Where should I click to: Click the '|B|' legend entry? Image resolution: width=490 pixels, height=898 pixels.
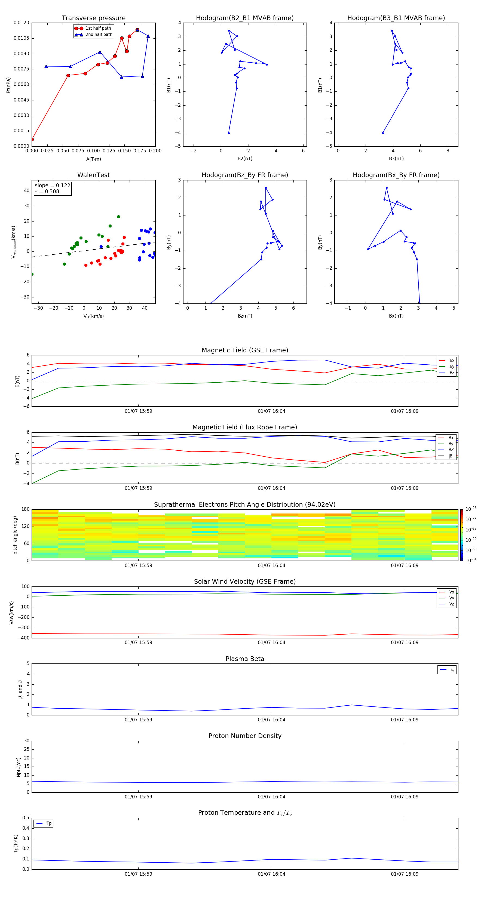[446, 456]
